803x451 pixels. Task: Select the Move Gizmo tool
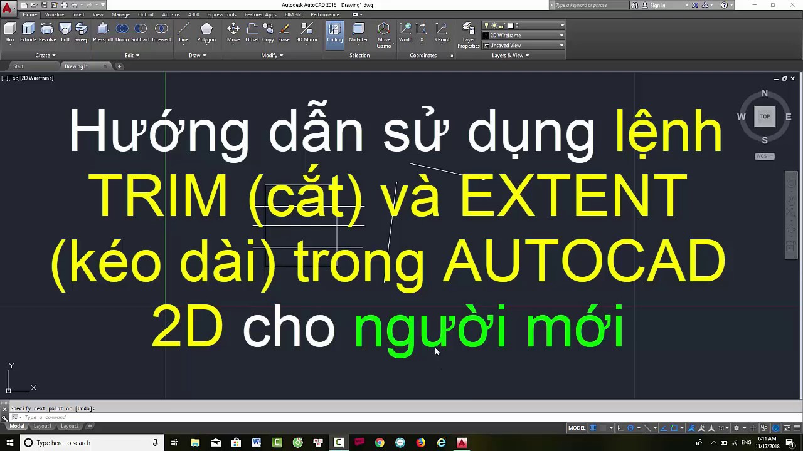[x=384, y=35]
